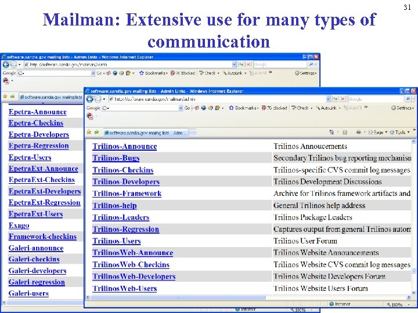Viewport: 418px width, 313px height.
Task: Click Refresh icon in front window address bar
Action: tap(336, 99)
